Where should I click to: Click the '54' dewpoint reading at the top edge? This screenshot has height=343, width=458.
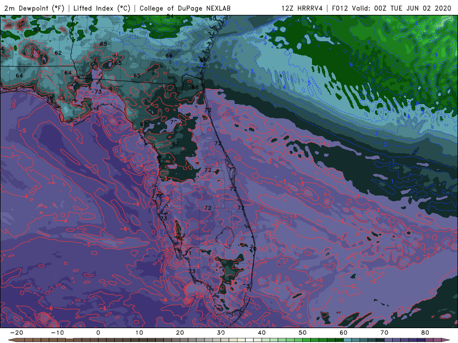pyautogui.click(x=170, y=17)
